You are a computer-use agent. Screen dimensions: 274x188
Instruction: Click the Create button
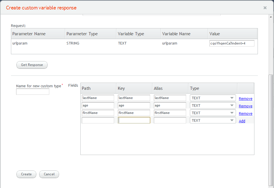26,174
